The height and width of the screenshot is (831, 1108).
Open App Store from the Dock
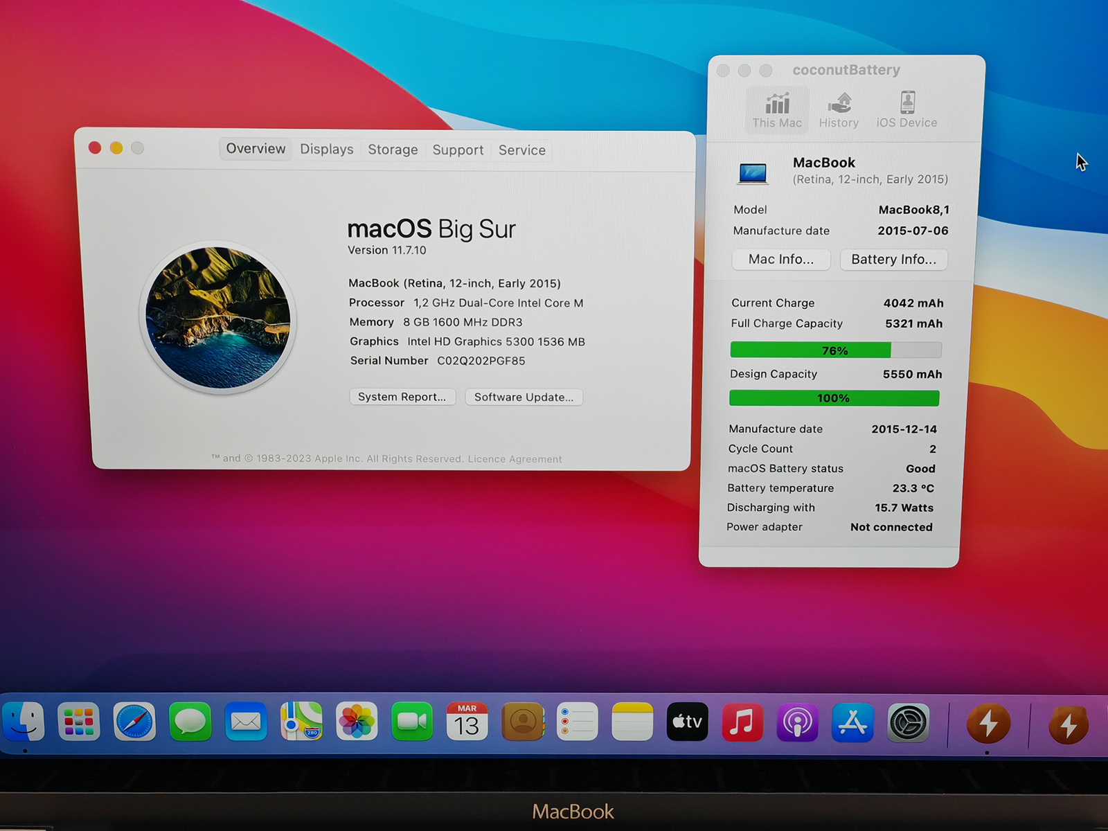(x=852, y=722)
